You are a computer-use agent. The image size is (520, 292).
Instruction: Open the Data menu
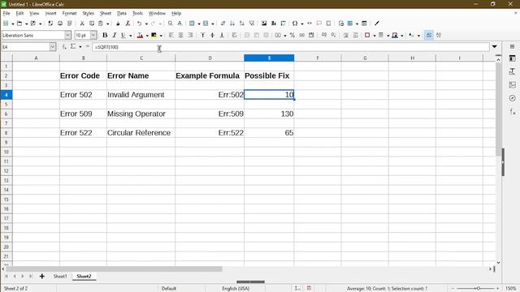122,13
